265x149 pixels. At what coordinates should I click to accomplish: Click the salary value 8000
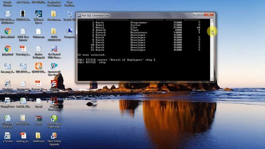click(178, 30)
